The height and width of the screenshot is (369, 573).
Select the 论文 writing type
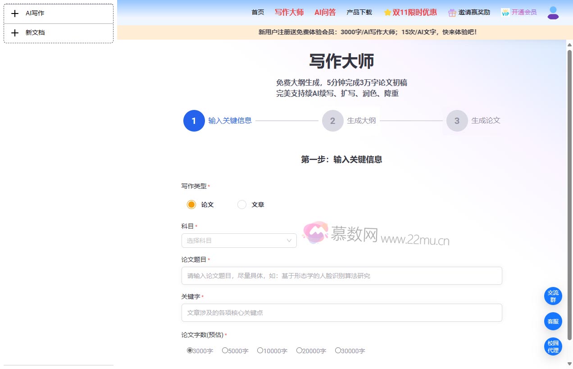191,204
